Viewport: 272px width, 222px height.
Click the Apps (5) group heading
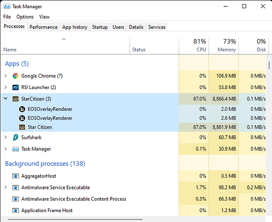17,64
